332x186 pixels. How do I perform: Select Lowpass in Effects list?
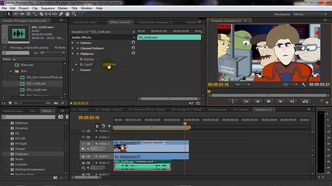(x=21, y=164)
